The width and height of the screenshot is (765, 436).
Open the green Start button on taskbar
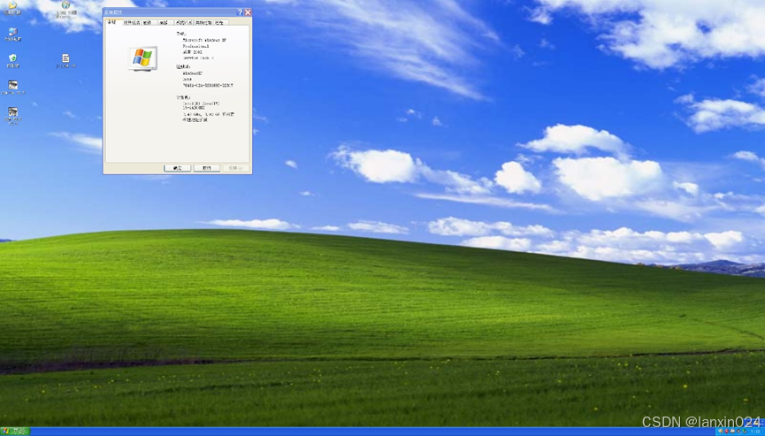tap(15, 431)
